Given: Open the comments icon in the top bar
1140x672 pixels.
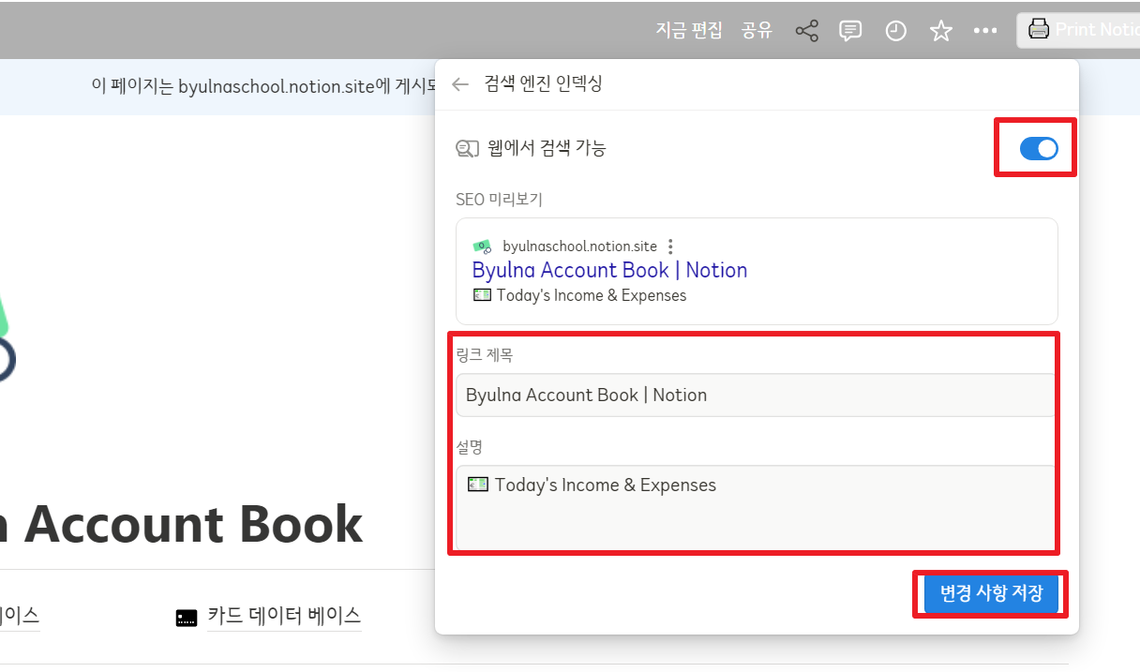Looking at the screenshot, I should pos(850,31).
